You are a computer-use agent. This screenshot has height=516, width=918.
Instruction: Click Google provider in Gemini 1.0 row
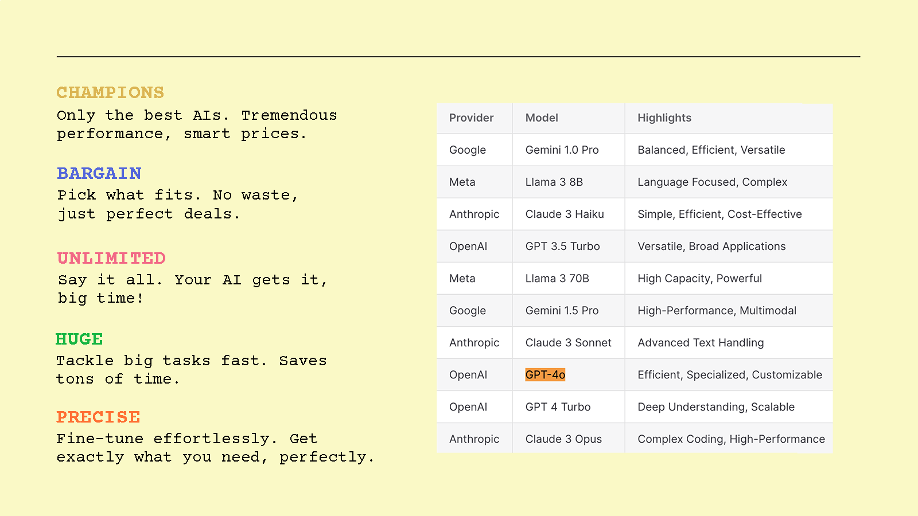(x=468, y=150)
